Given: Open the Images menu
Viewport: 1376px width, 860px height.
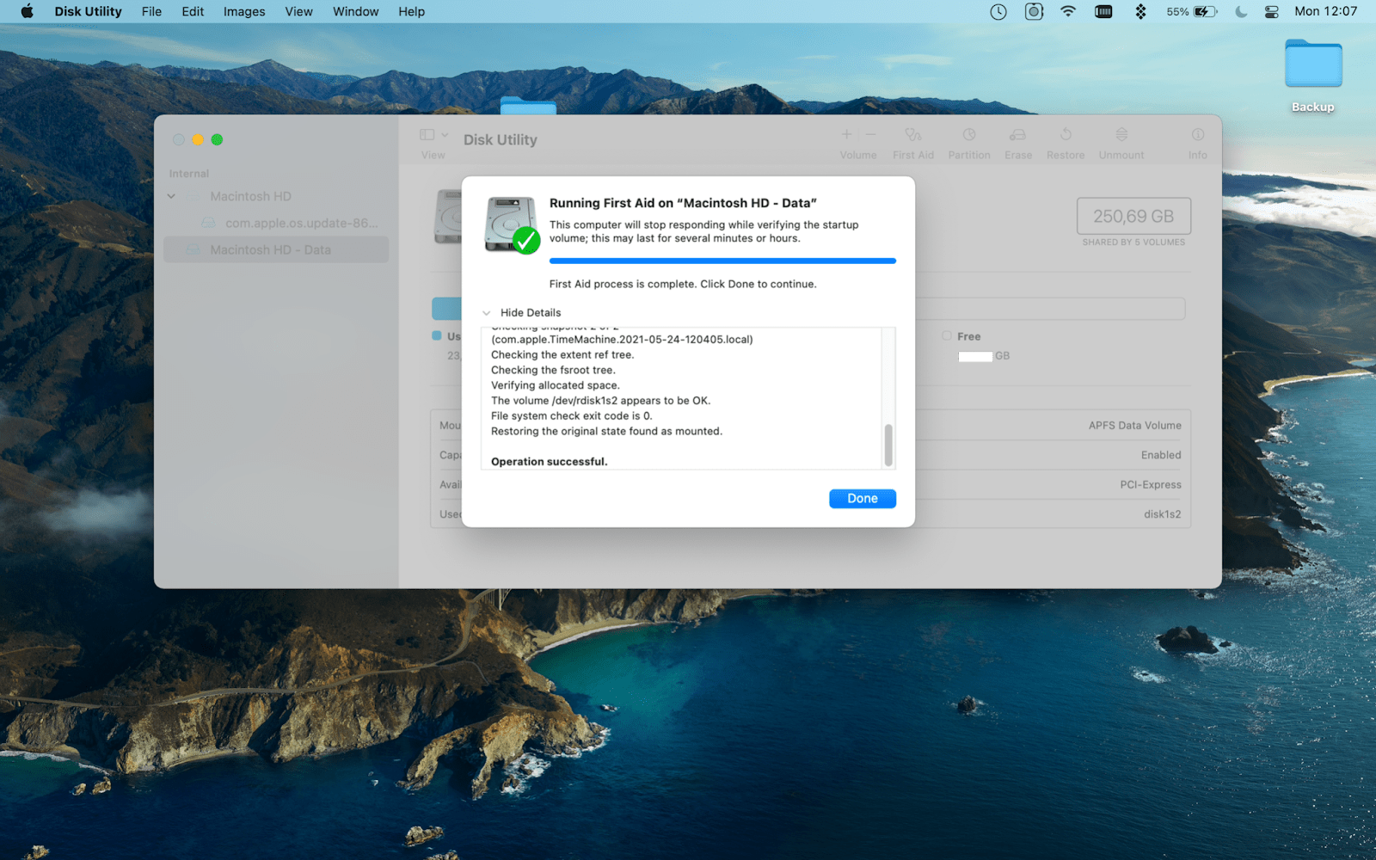Looking at the screenshot, I should 243,11.
